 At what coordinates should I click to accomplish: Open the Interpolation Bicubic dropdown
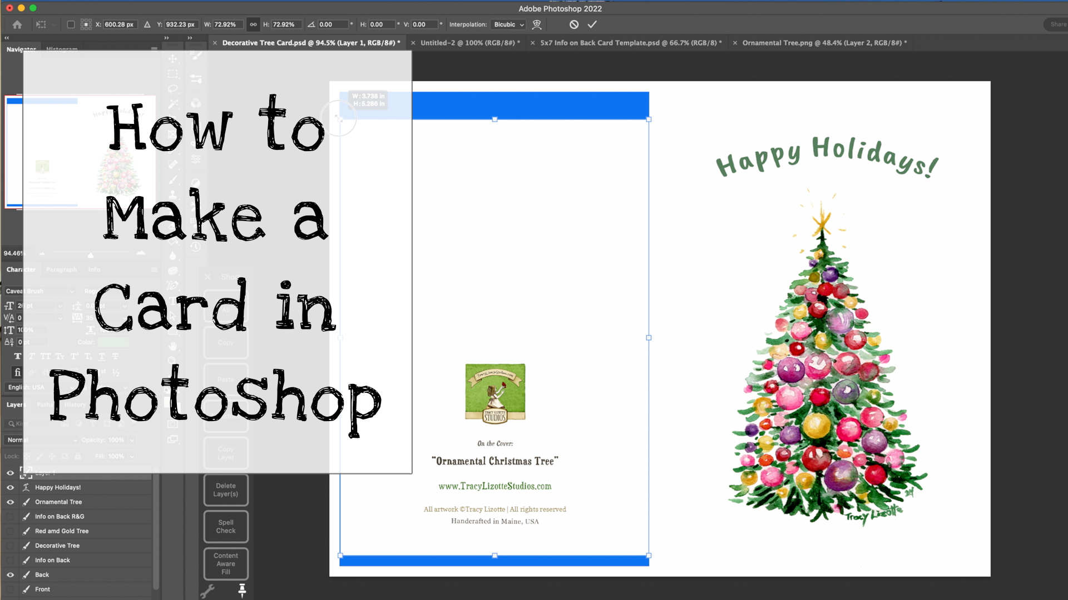coord(508,24)
